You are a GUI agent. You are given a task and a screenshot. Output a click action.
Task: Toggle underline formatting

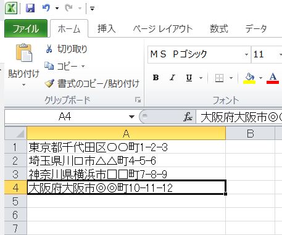pyautogui.click(x=189, y=78)
